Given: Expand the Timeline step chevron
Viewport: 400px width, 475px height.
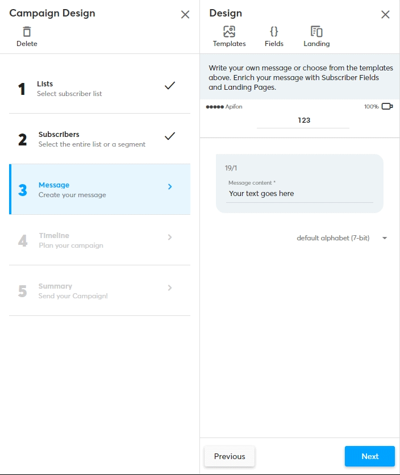Looking at the screenshot, I should click(170, 237).
